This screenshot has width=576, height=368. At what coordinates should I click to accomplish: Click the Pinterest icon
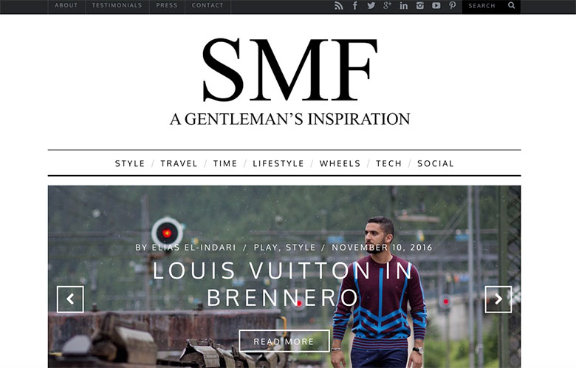452,5
